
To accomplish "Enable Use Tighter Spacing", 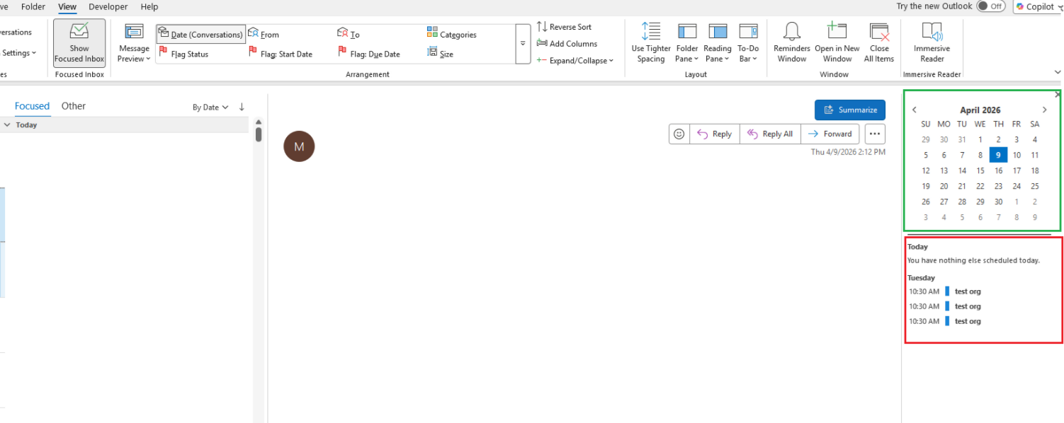I will [x=651, y=43].
